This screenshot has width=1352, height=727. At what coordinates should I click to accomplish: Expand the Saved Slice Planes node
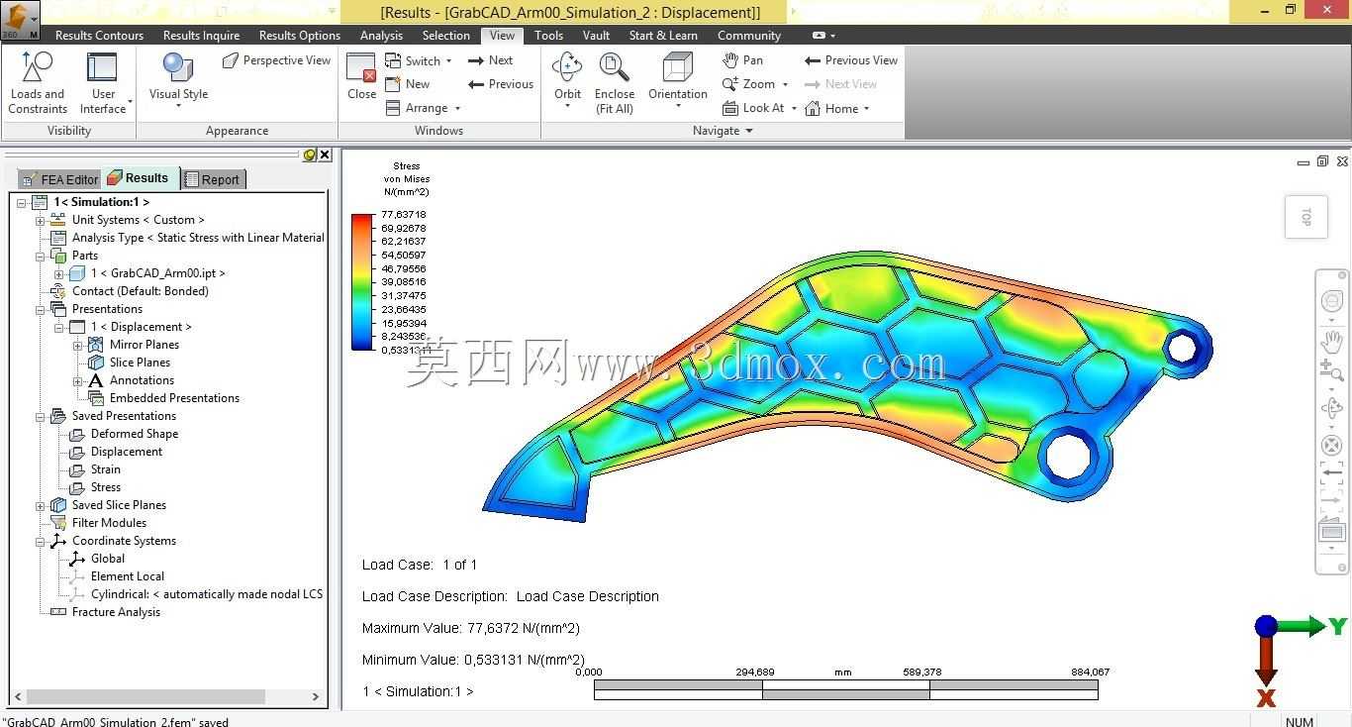[41, 505]
